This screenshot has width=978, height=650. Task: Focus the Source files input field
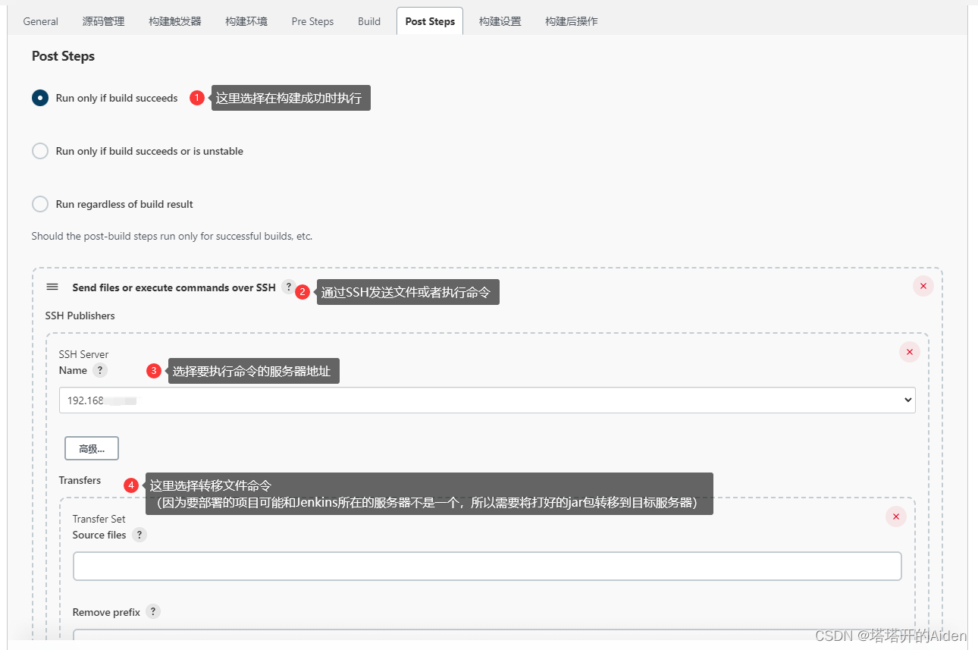point(487,567)
